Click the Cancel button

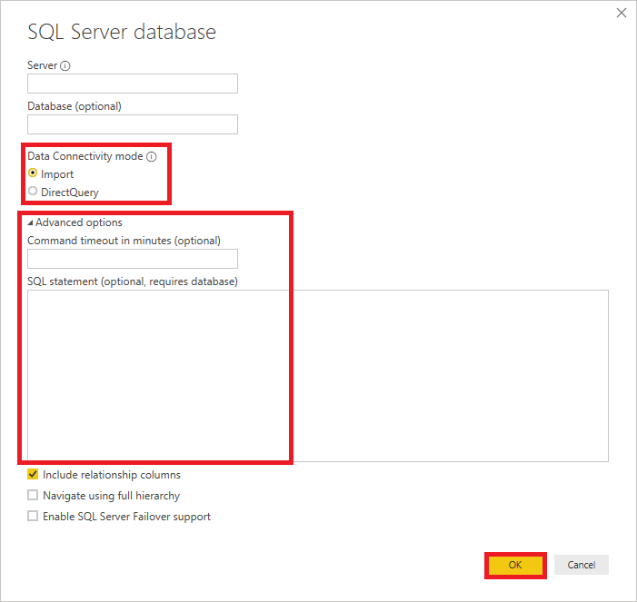point(582,565)
